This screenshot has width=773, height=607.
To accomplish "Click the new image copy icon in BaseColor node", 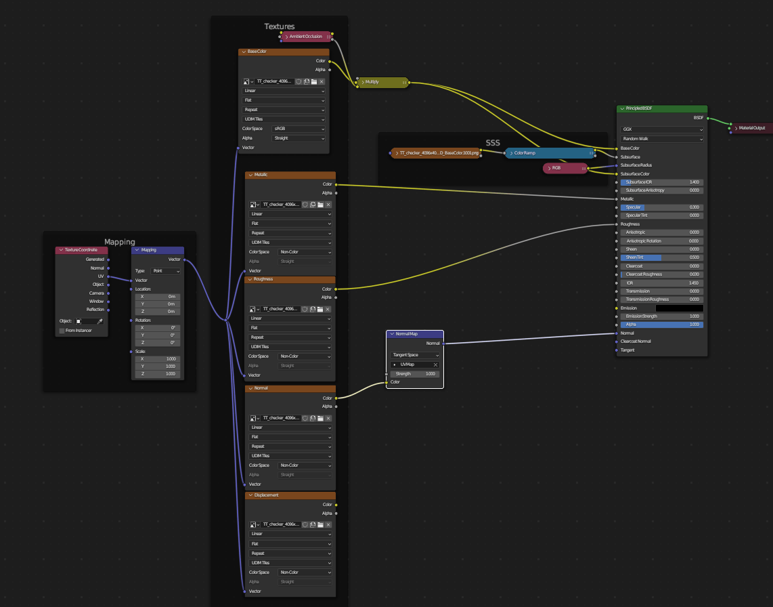I will tap(307, 81).
